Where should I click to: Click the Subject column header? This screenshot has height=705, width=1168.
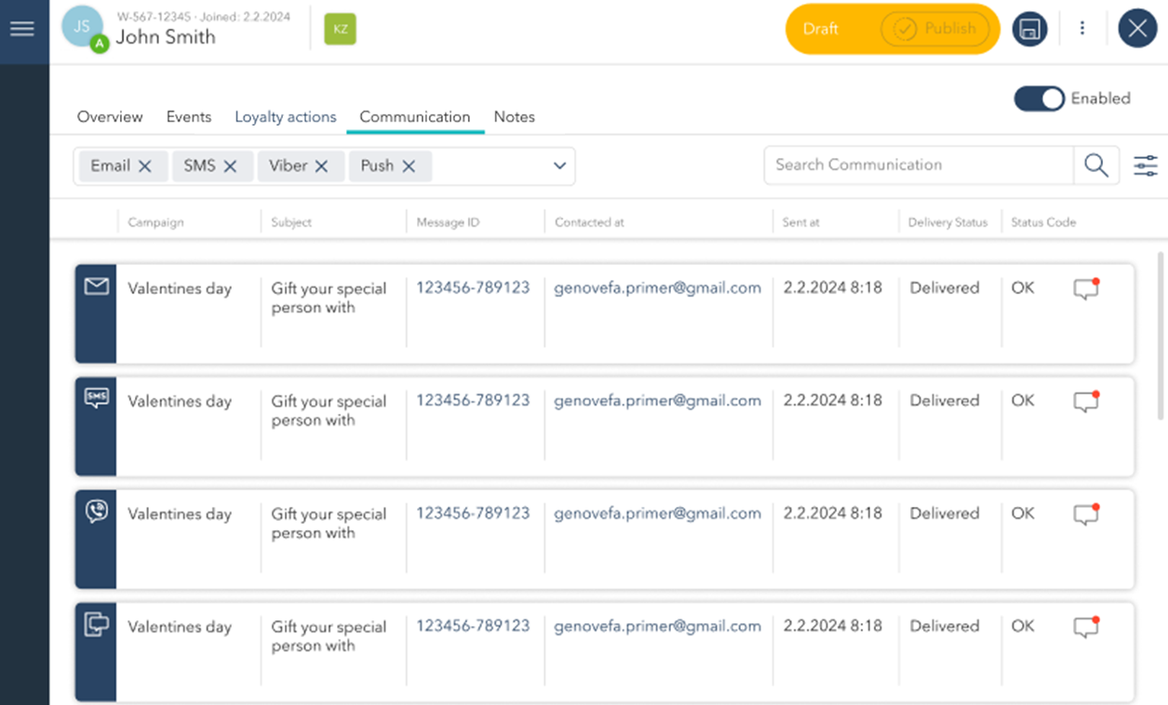[291, 223]
